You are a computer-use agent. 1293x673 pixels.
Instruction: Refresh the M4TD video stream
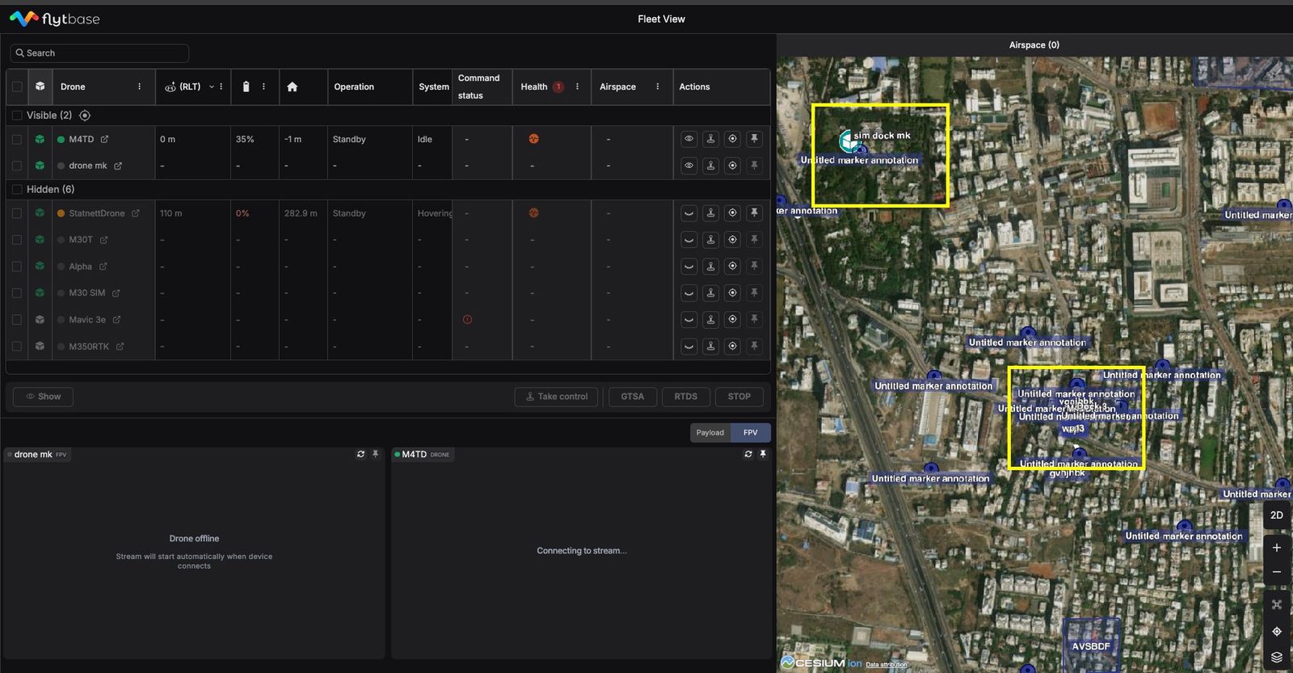(x=748, y=454)
